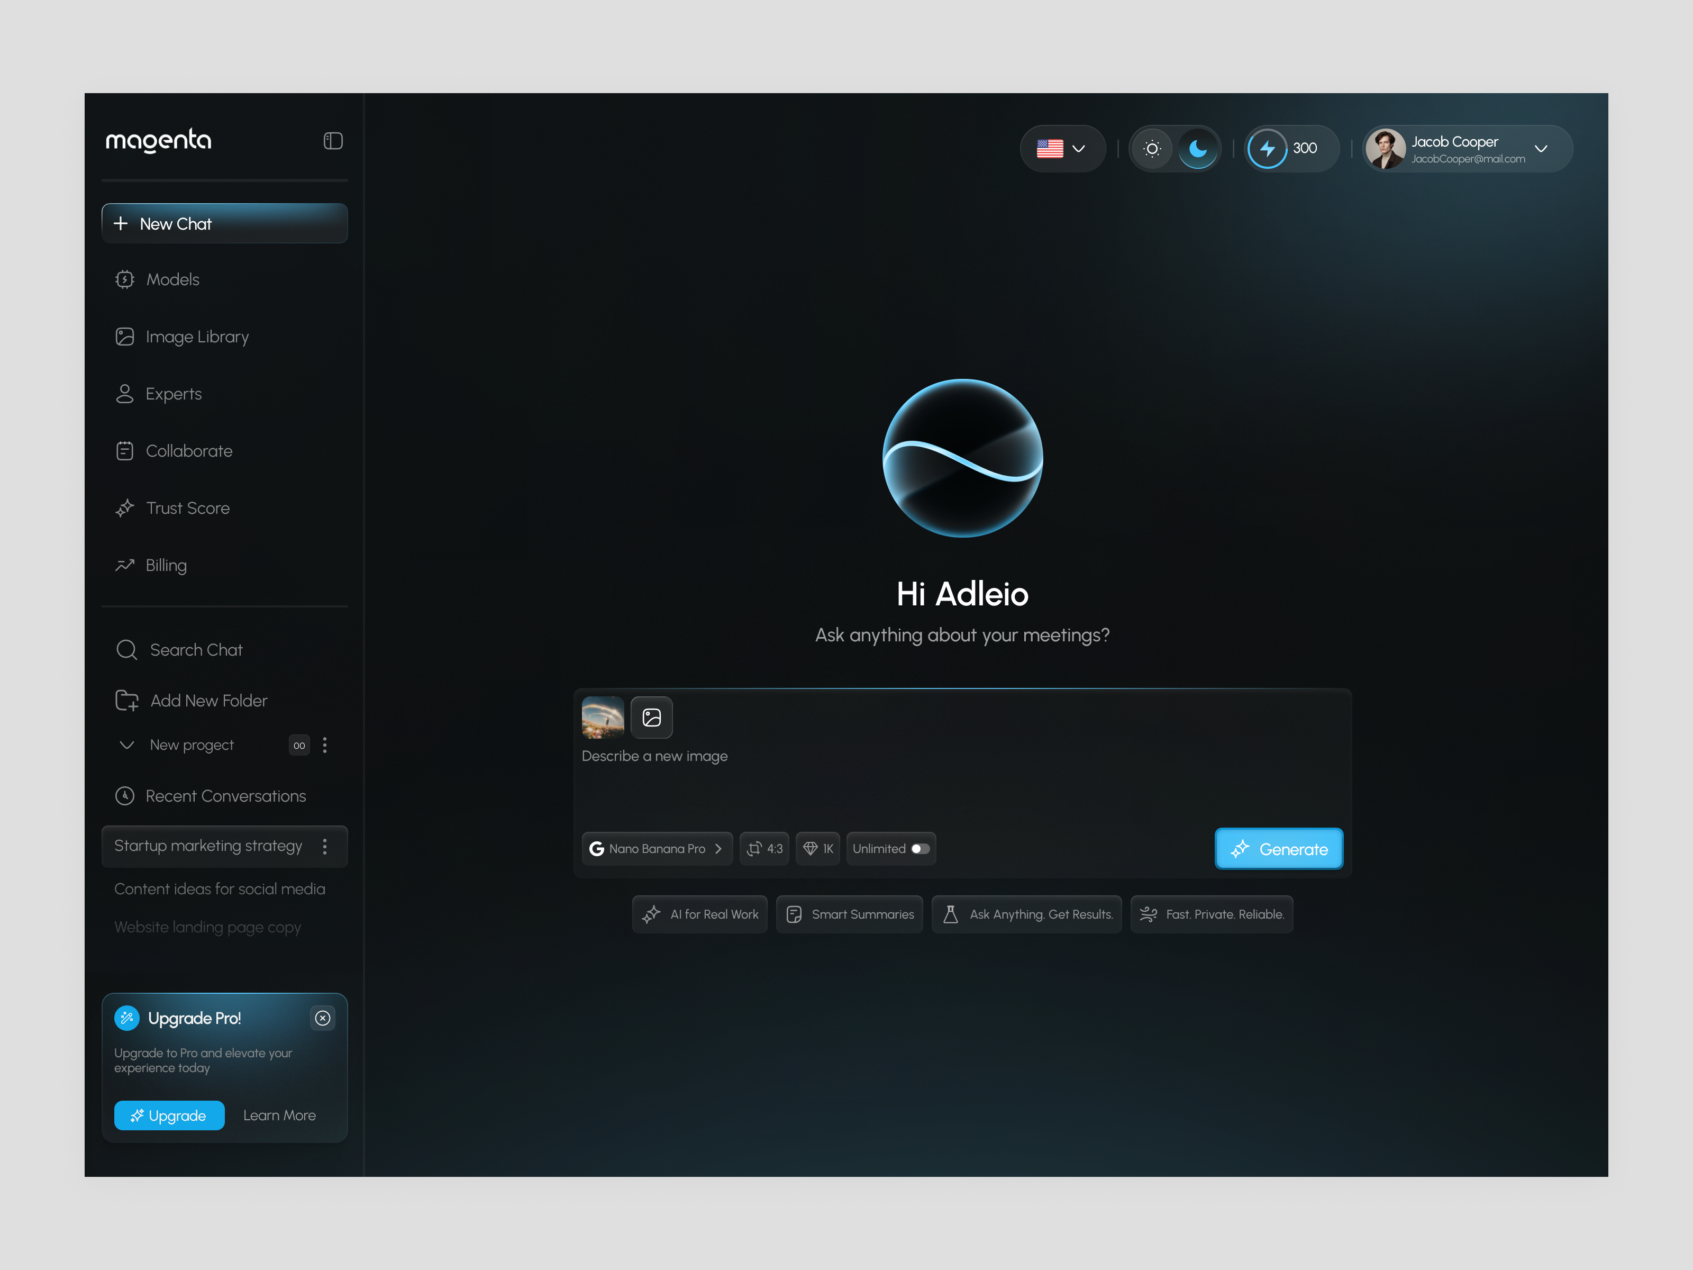
Task: Open the Models section in the sidebar
Action: coord(172,279)
